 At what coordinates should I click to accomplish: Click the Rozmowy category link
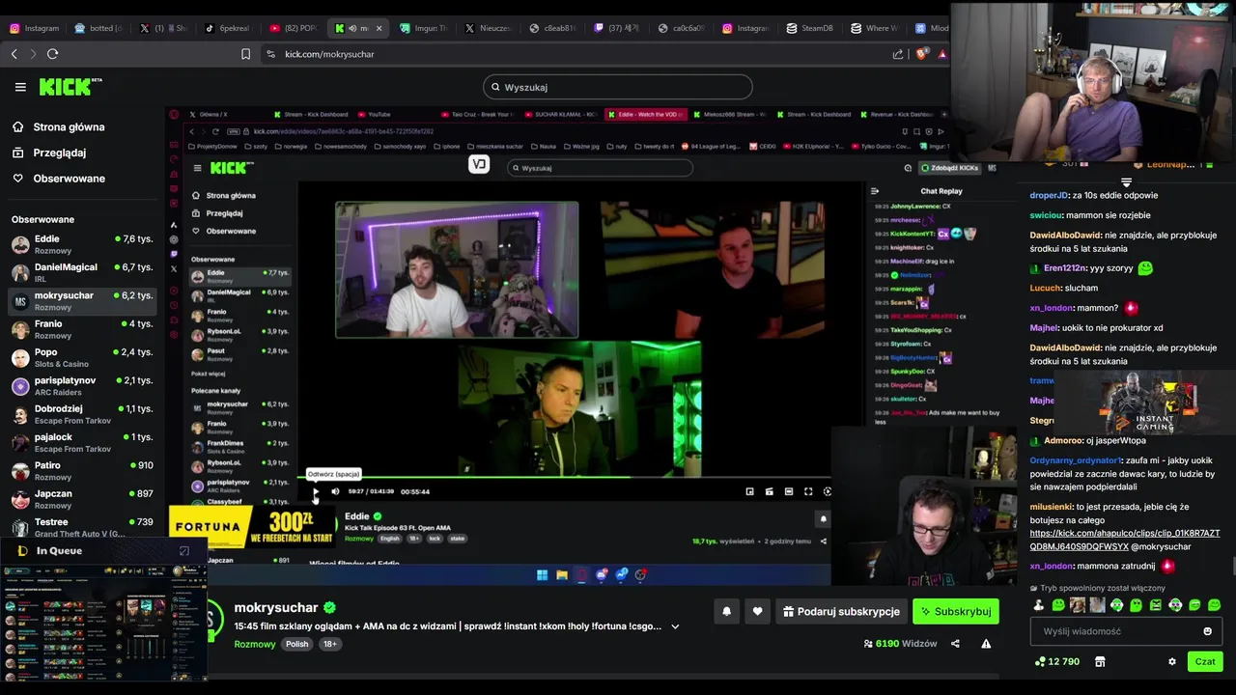[x=254, y=644]
